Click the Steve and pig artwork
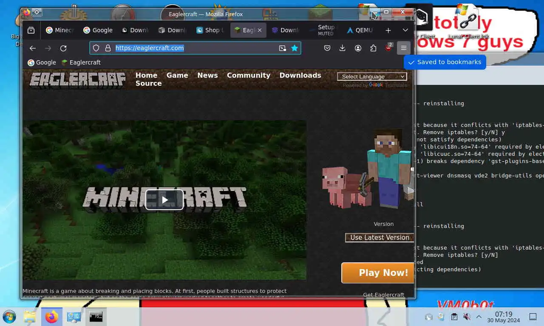 click(x=368, y=169)
